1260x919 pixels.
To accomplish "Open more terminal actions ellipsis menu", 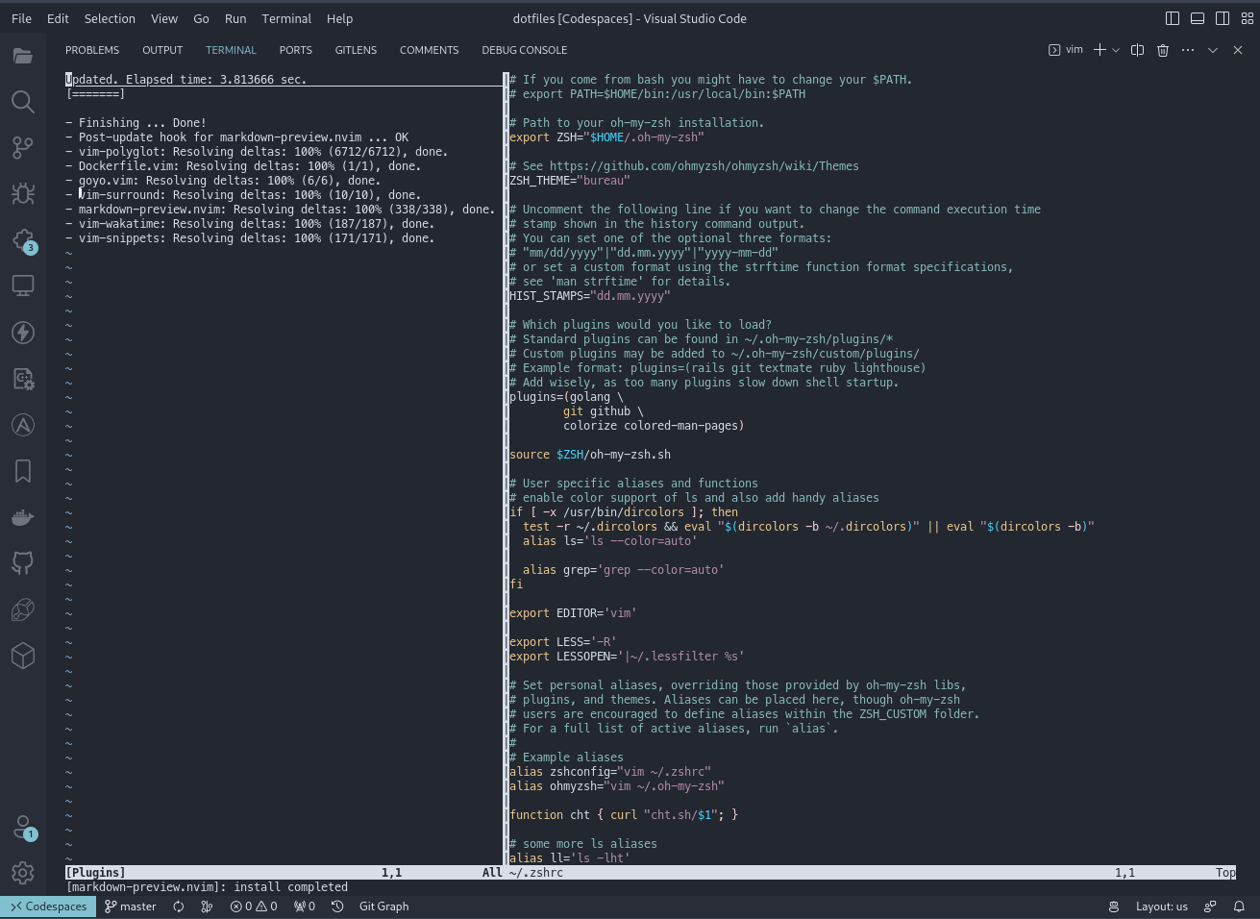I will [1187, 49].
